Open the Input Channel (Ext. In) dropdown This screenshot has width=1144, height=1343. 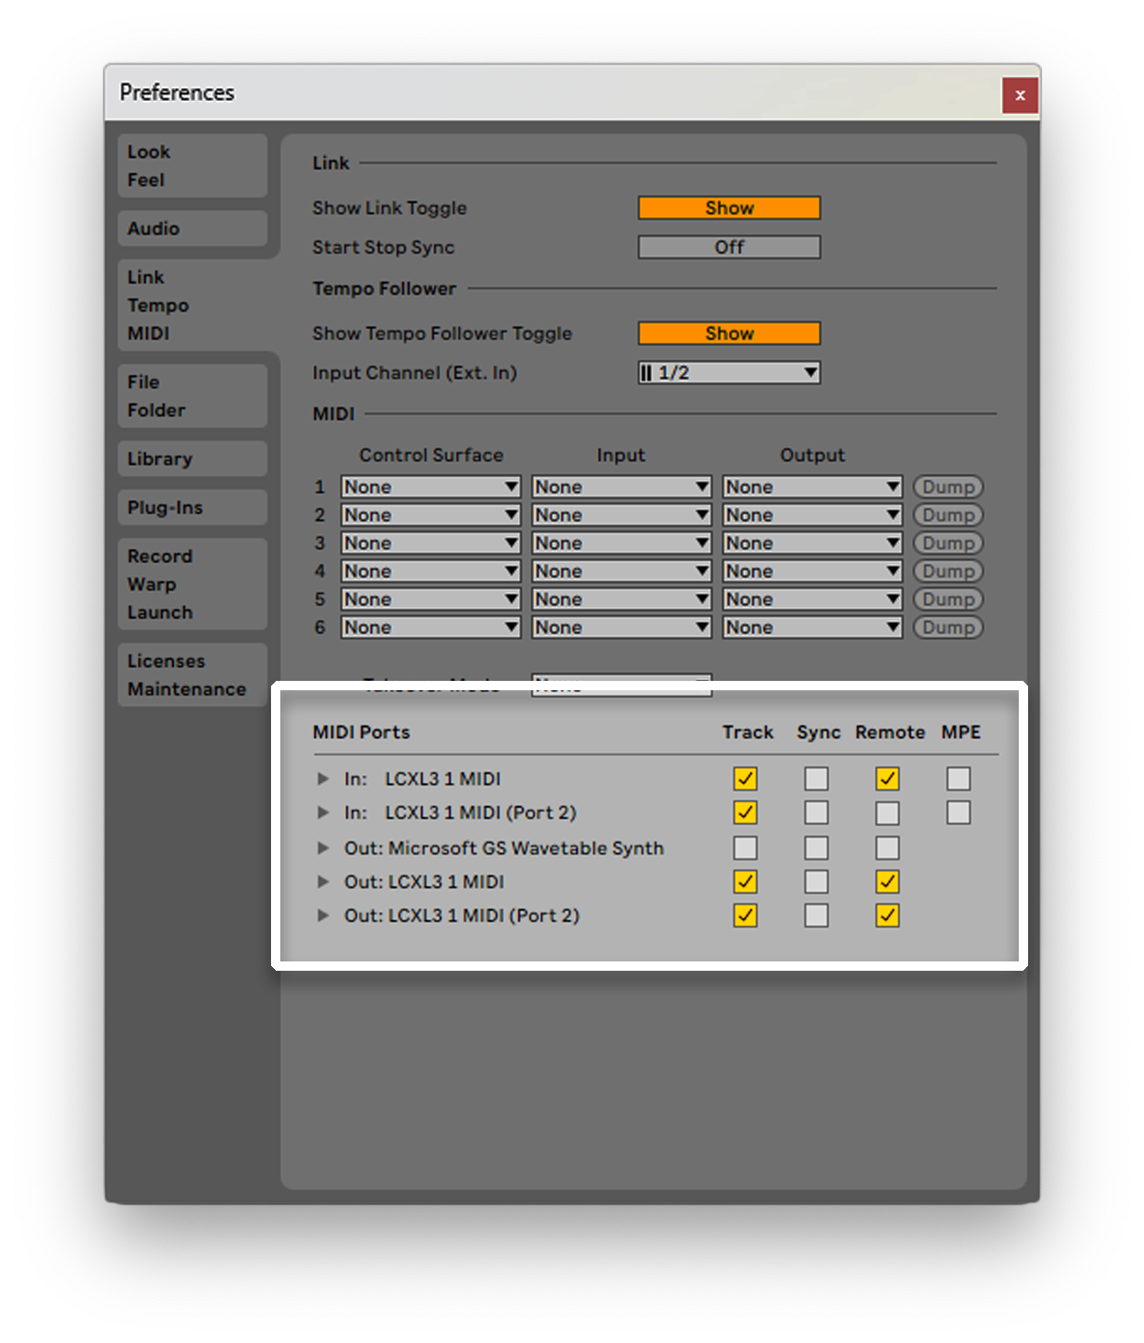click(x=729, y=372)
